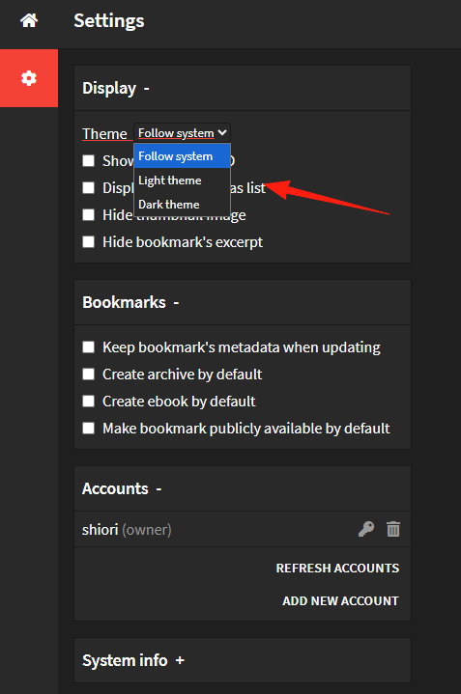Image resolution: width=461 pixels, height=694 pixels.
Task: Check Create ebook by default
Action: pos(89,401)
